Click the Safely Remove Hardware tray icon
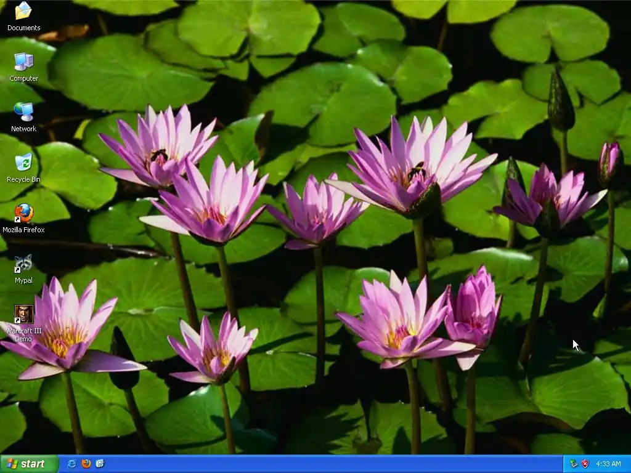This screenshot has height=473, width=631. click(574, 464)
